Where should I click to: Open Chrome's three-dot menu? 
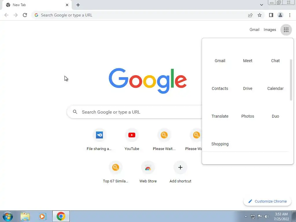(290, 15)
